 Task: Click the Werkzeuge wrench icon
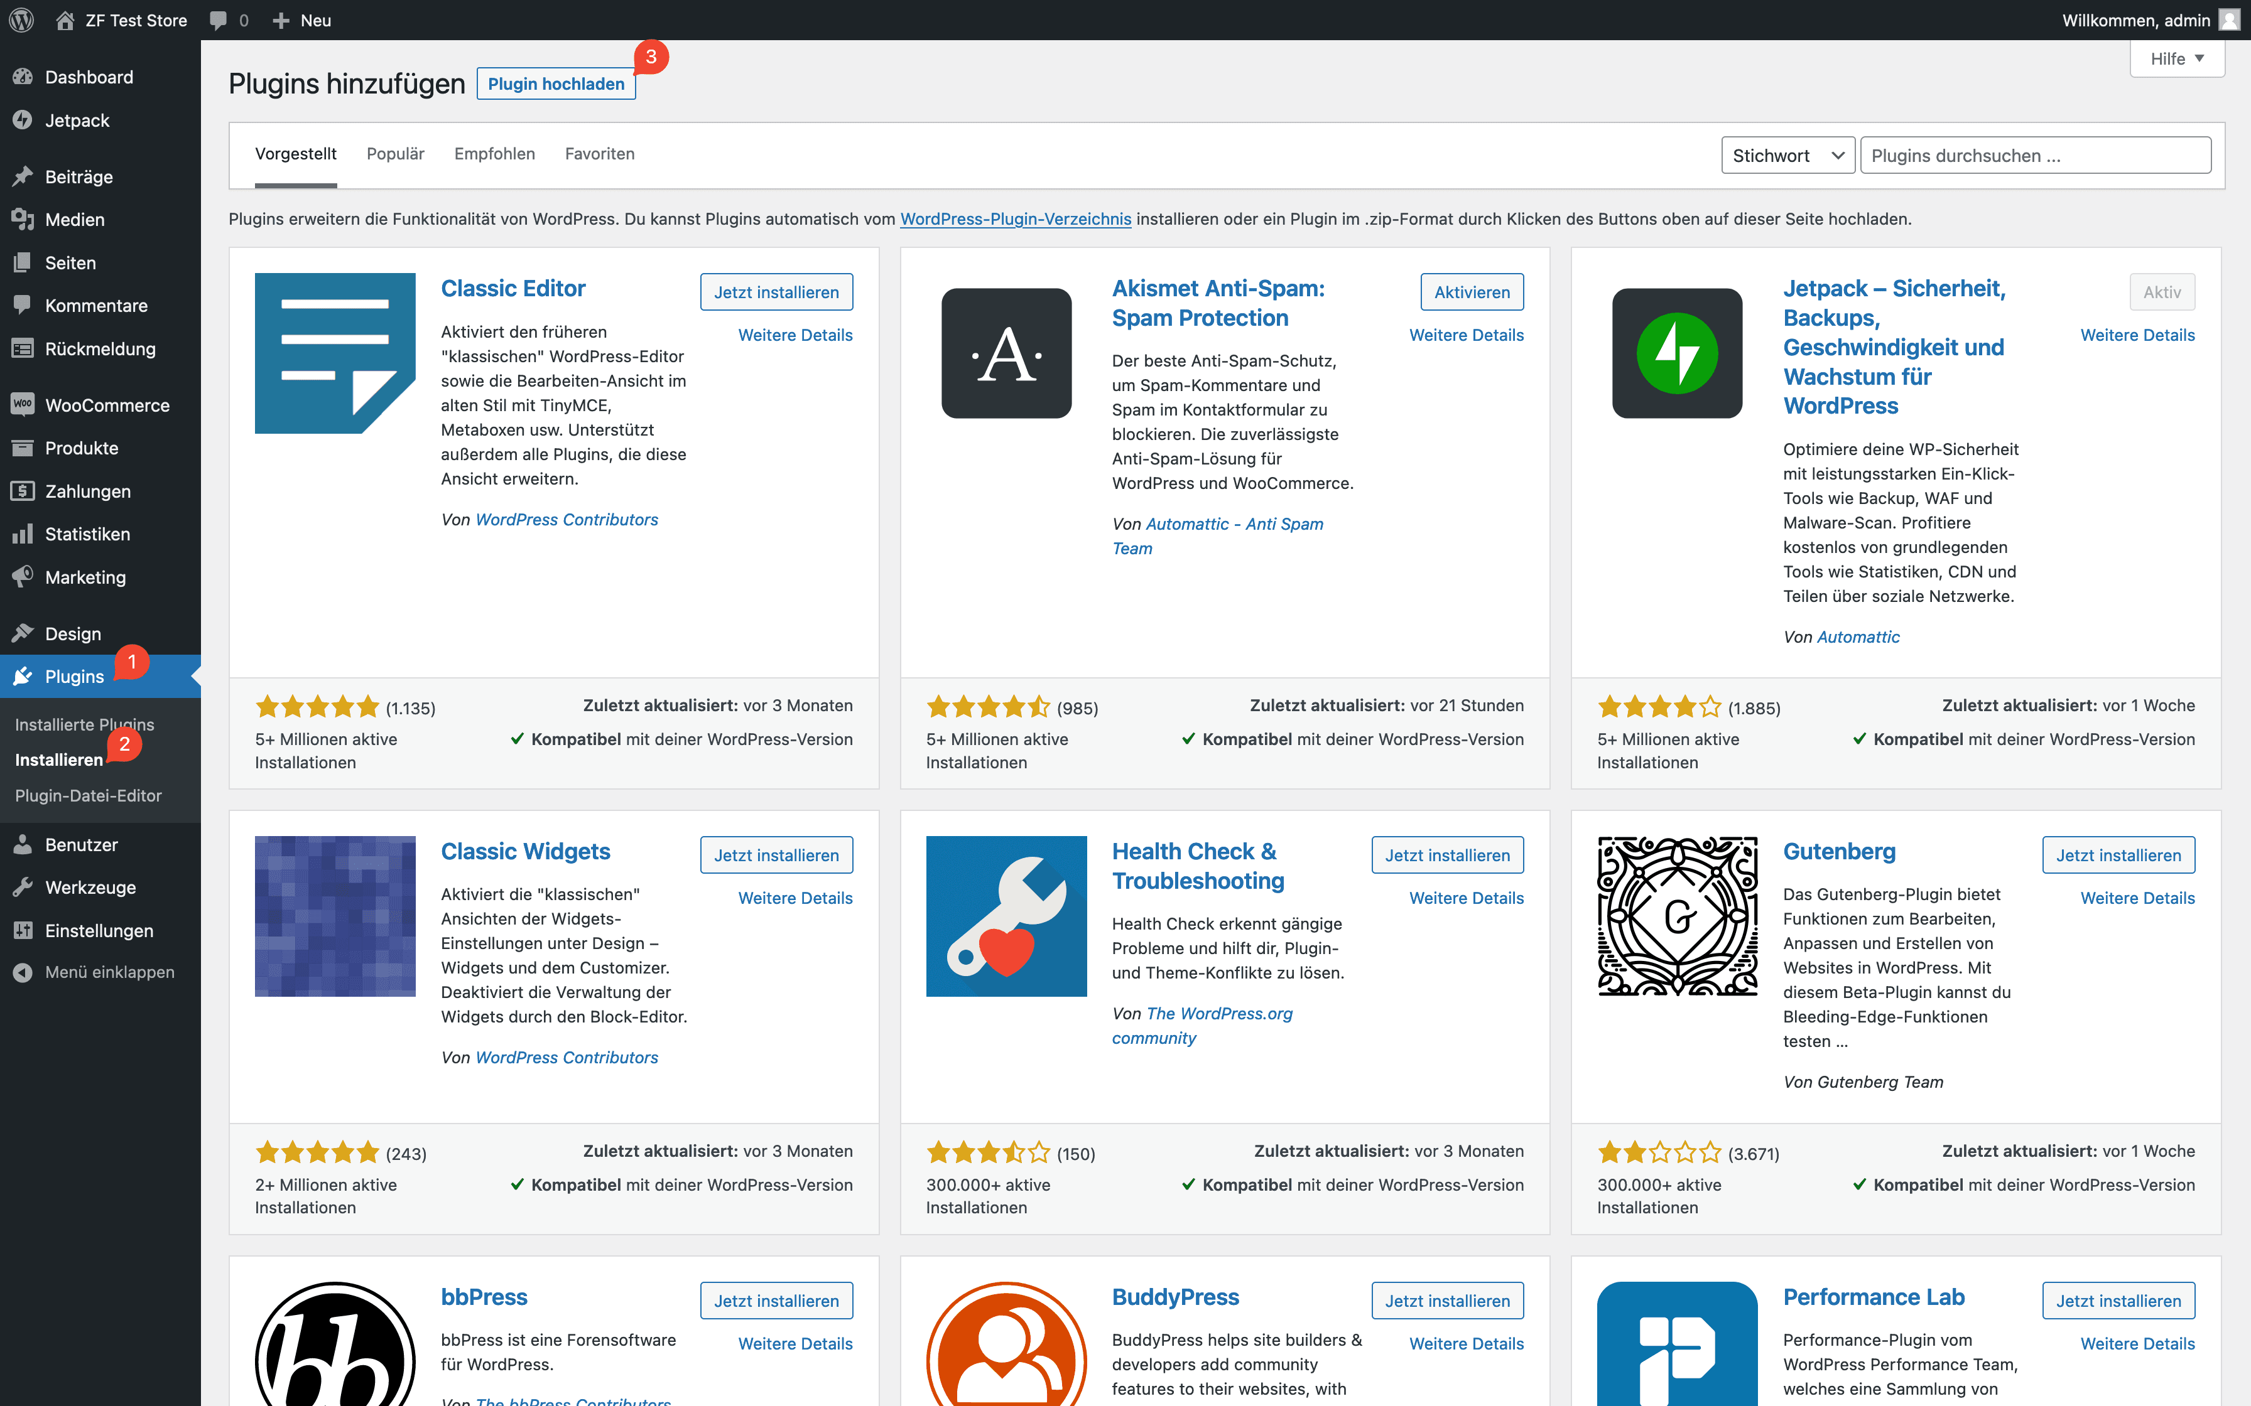pos(23,887)
